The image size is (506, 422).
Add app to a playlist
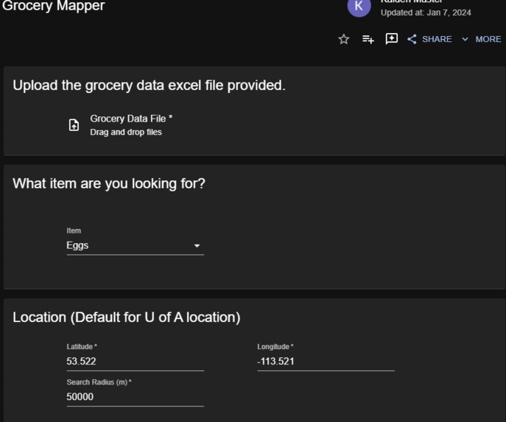(368, 39)
